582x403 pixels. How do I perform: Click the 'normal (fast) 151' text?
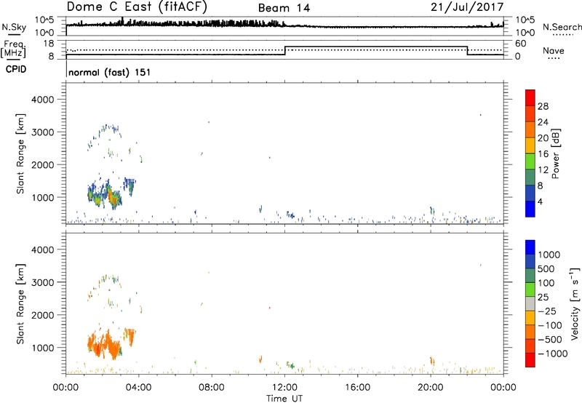[x=110, y=72]
